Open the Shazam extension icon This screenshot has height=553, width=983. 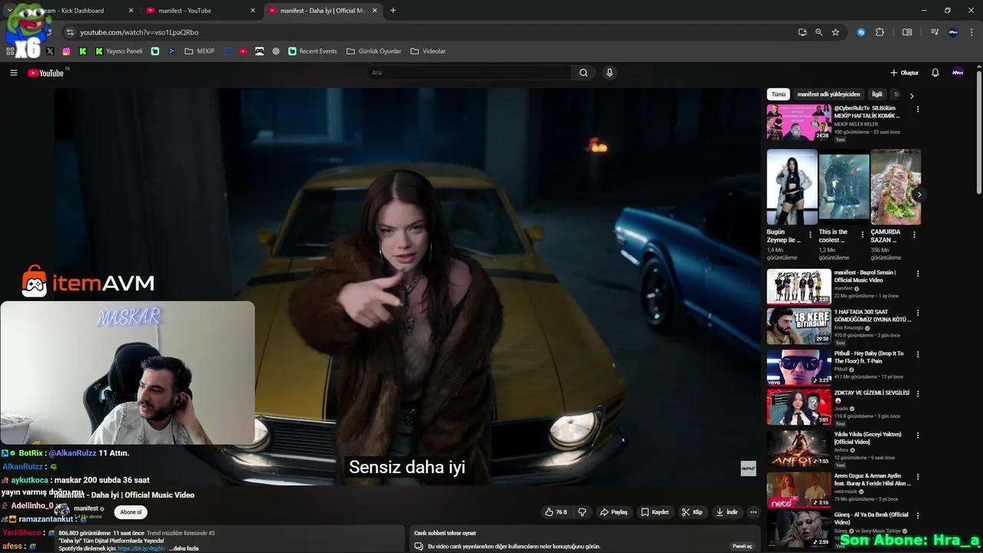(861, 32)
